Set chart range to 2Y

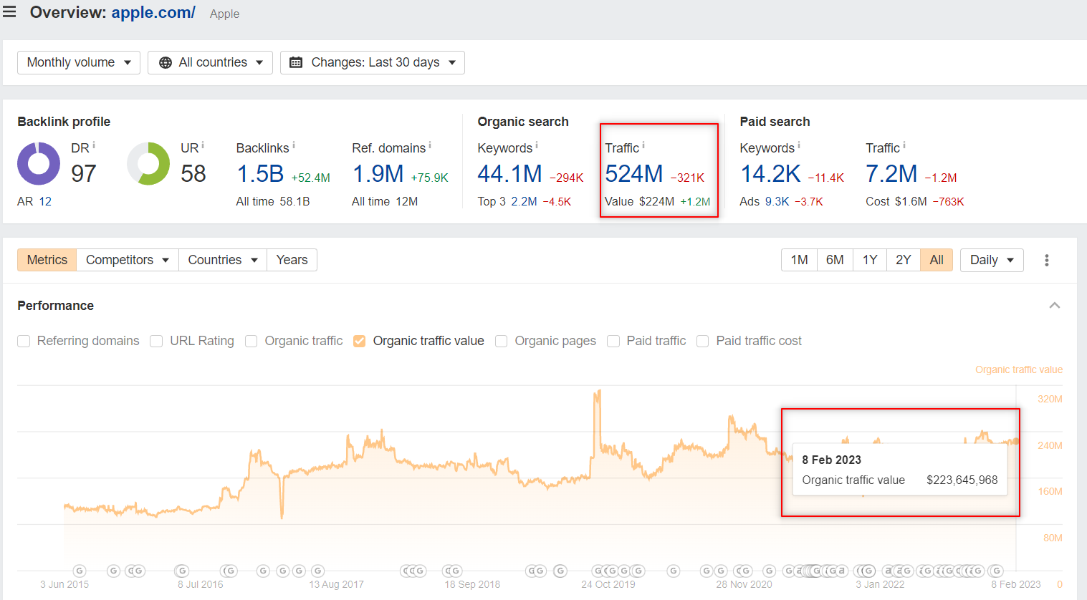coord(904,260)
